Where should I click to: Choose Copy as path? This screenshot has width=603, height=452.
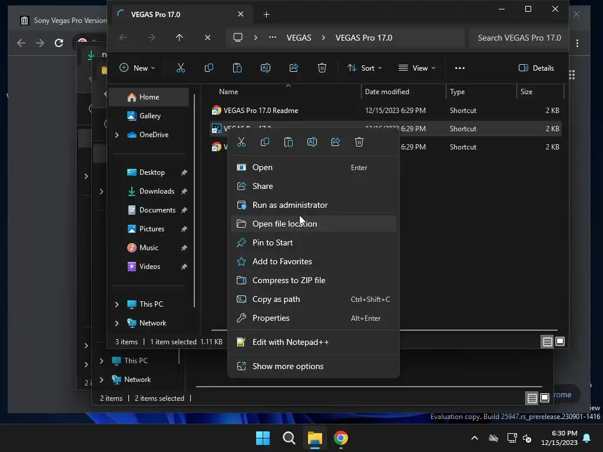pyautogui.click(x=313, y=300)
